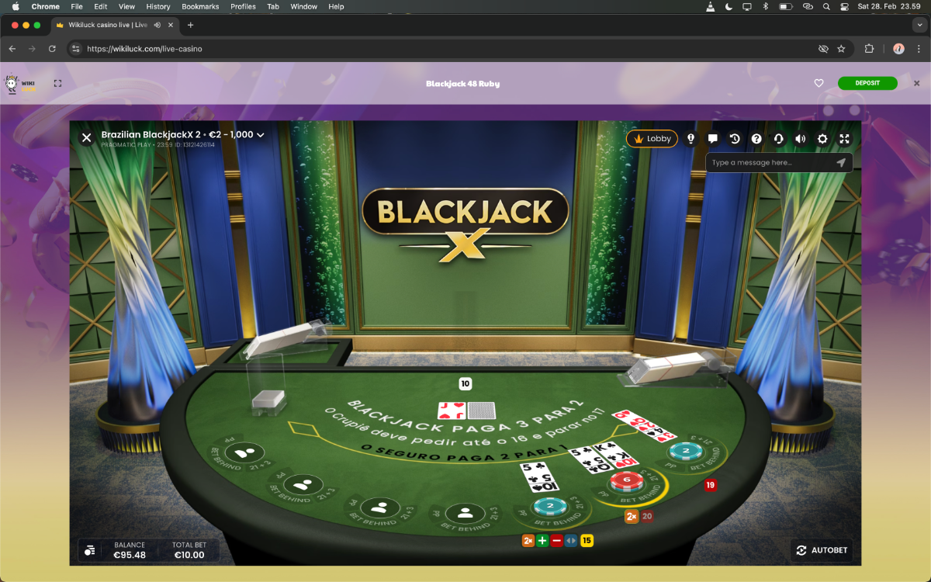Open the game settings gear icon
The image size is (931, 582).
tap(822, 139)
